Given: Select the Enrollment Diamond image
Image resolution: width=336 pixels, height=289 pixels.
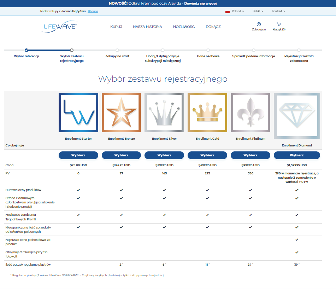Looking at the screenshot, I should pyautogui.click(x=297, y=116).
